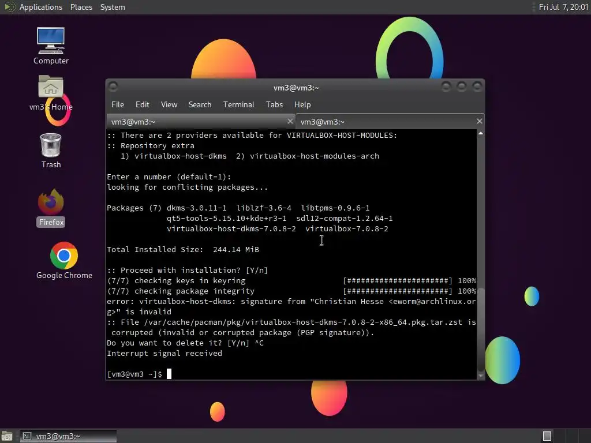Open the System menu

(x=113, y=7)
